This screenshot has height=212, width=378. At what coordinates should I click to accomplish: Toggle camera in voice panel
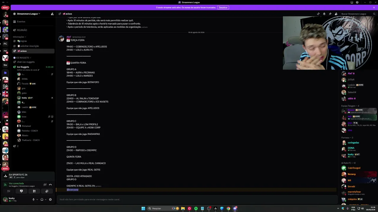point(9,191)
